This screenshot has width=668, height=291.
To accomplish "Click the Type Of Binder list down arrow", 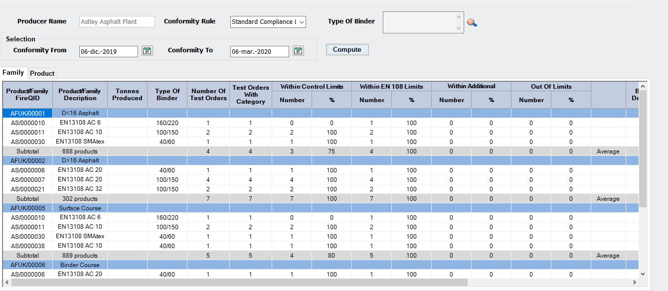I will [x=459, y=28].
